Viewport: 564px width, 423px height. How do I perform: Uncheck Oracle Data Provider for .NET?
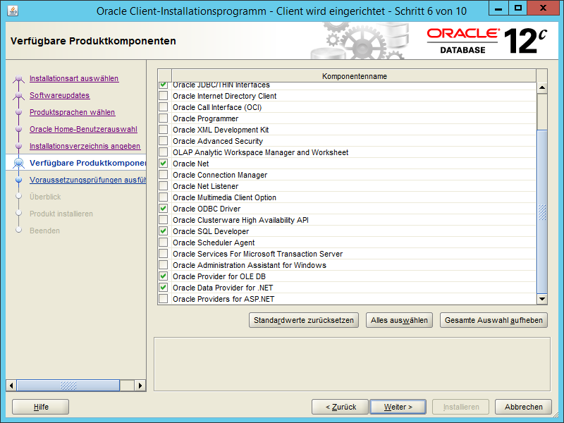[x=164, y=288]
